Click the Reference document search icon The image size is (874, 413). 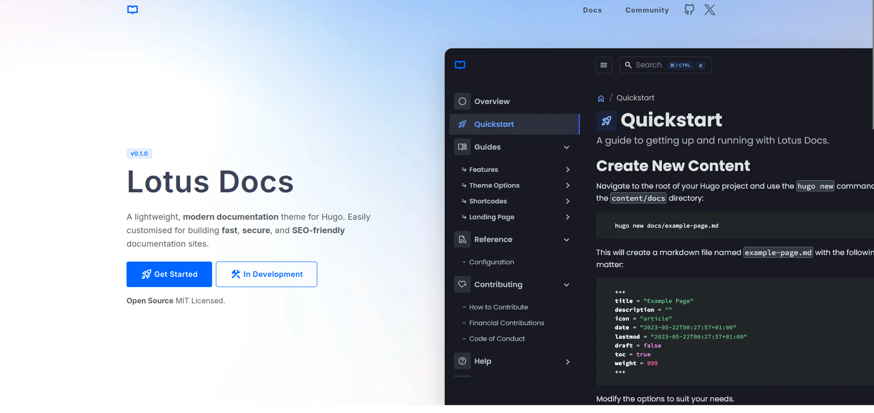[x=462, y=239]
